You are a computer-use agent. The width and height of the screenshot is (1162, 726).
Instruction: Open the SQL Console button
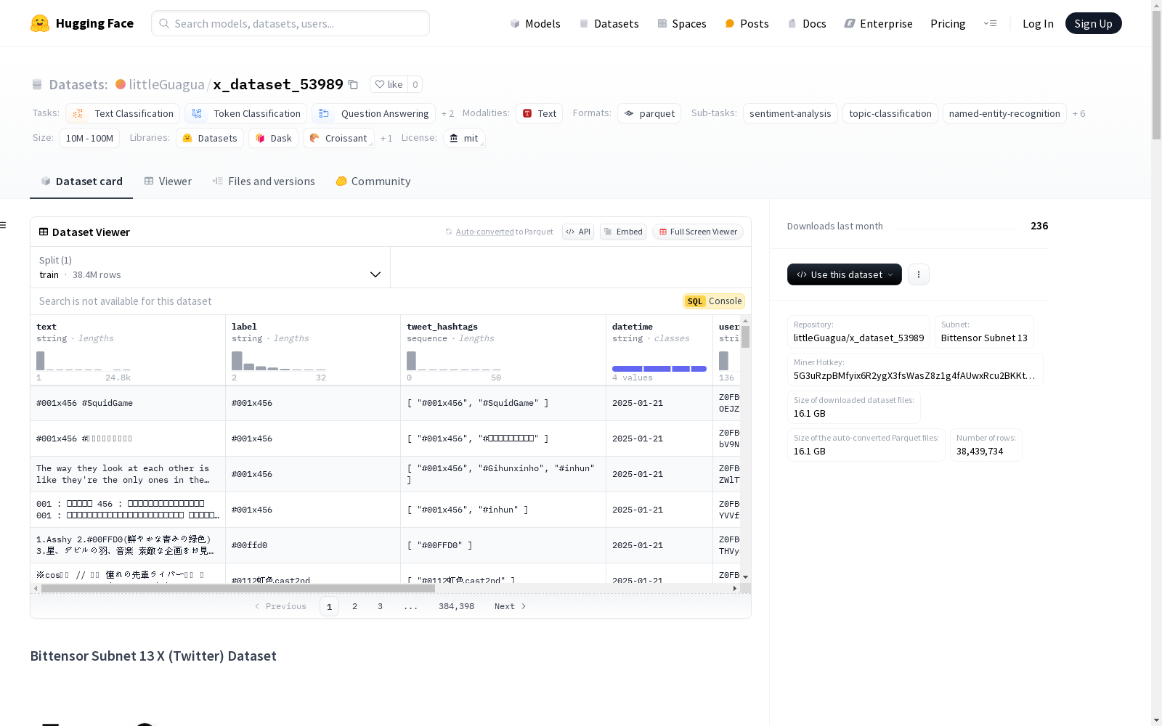click(714, 301)
